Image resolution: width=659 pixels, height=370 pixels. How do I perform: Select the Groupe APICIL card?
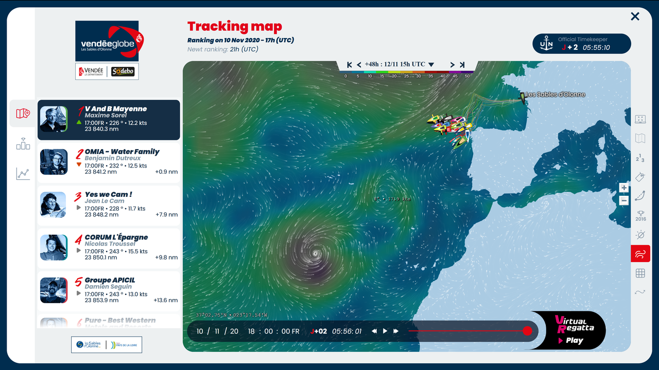click(x=109, y=291)
